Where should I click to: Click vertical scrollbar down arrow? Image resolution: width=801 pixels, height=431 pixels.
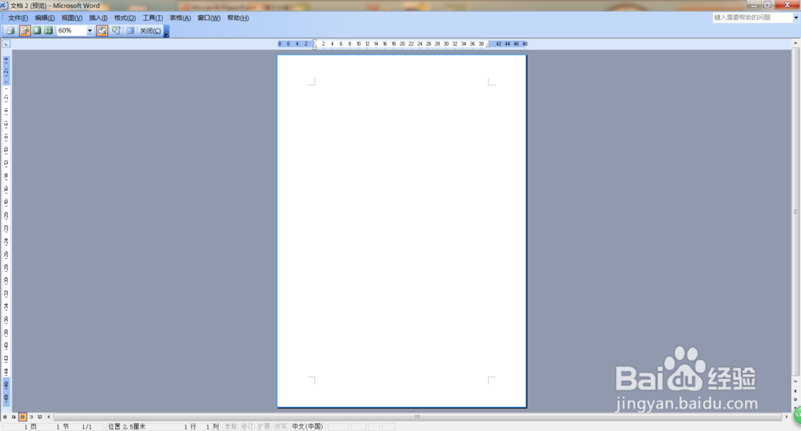click(x=795, y=381)
